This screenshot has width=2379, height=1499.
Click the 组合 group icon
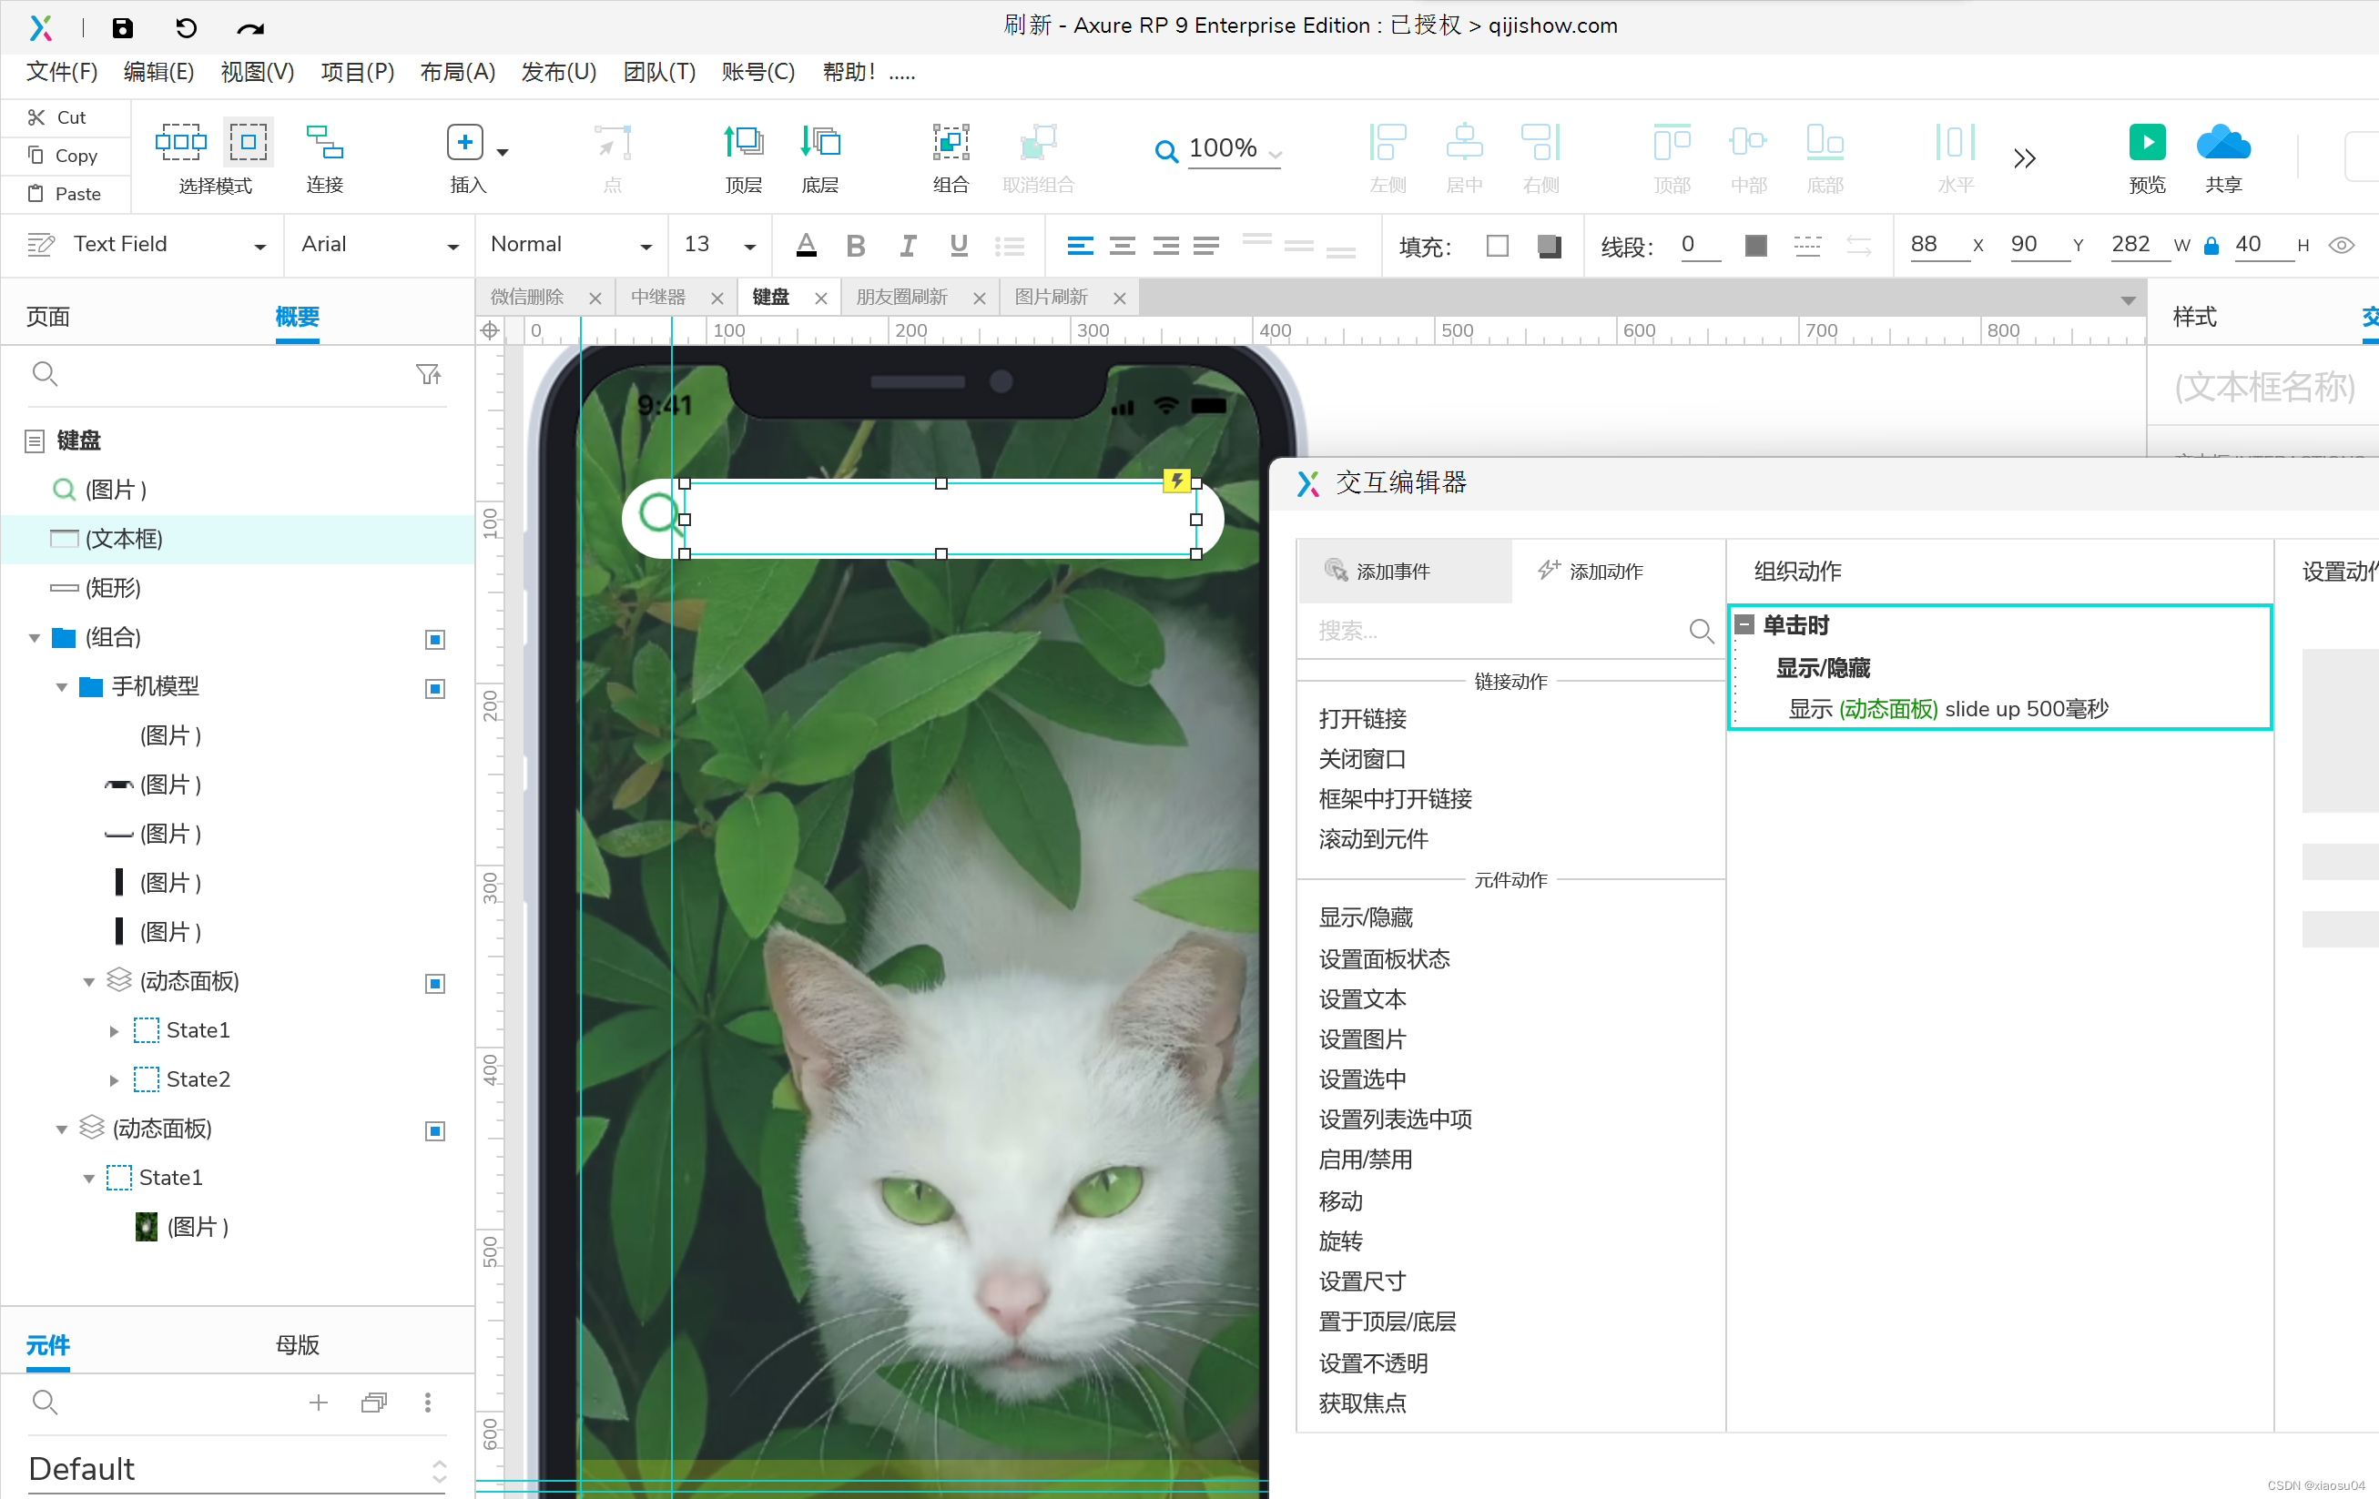point(951,142)
